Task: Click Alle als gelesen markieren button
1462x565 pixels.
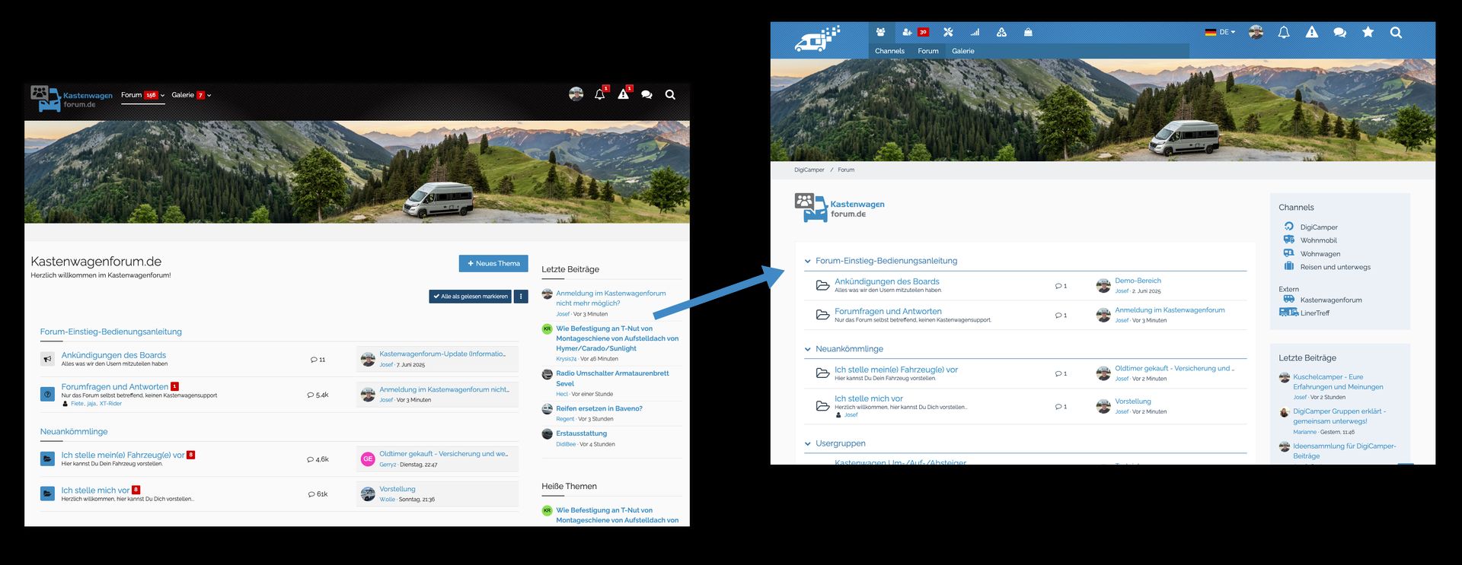Action: tap(470, 297)
